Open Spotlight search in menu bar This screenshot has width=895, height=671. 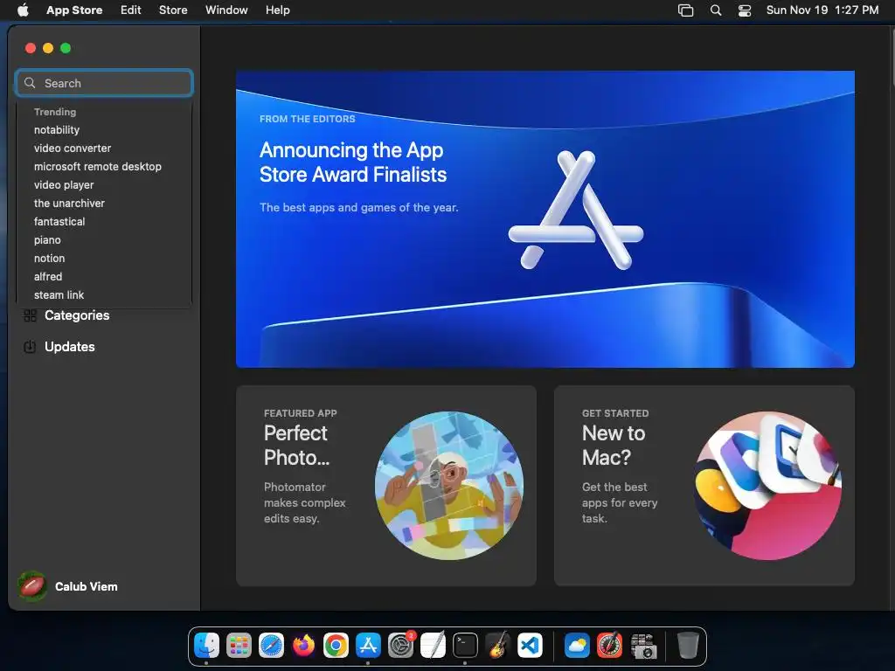pos(716,10)
